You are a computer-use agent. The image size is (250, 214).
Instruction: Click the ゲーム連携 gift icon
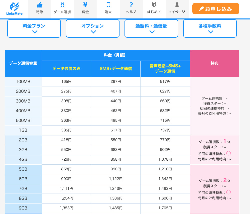[x=62, y=5]
